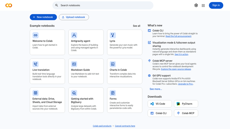The height and width of the screenshot is (129, 230).
Task: Focus the Search notebooks field
Action: (103, 5)
